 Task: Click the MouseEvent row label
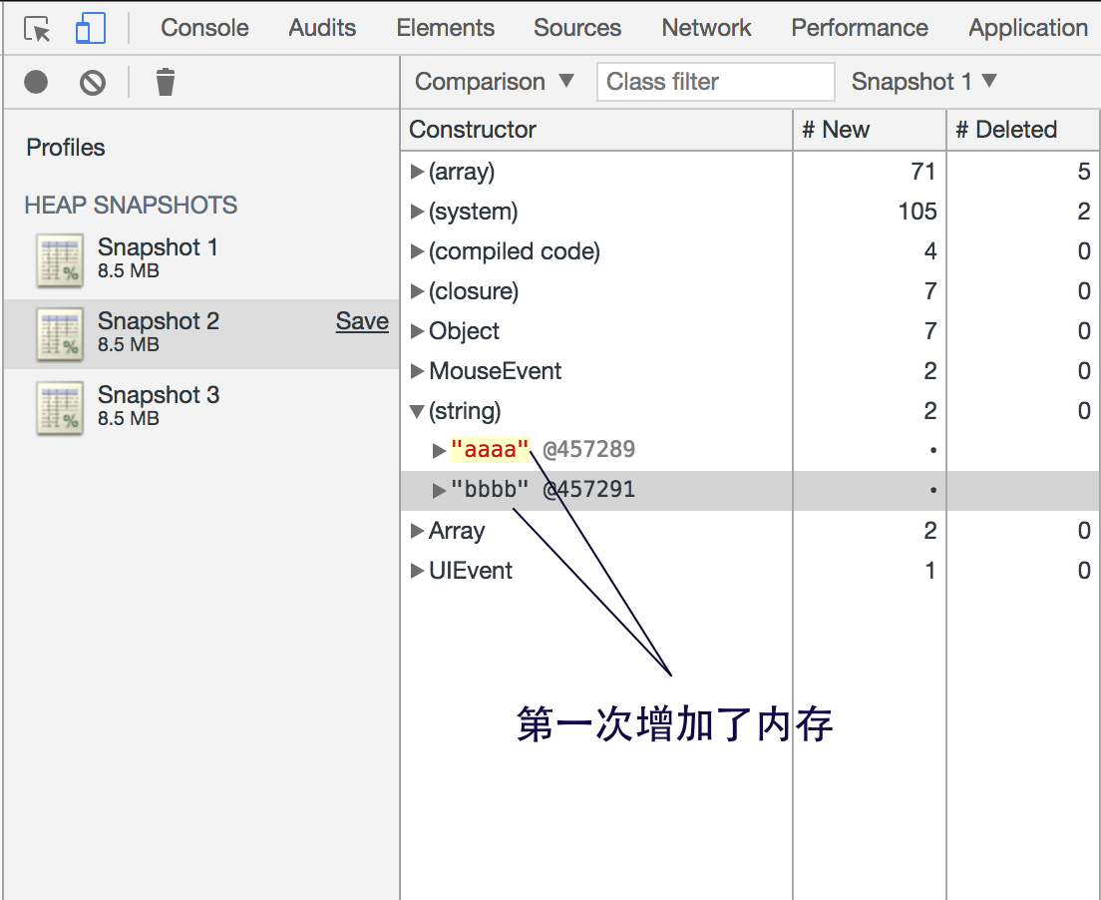(495, 371)
